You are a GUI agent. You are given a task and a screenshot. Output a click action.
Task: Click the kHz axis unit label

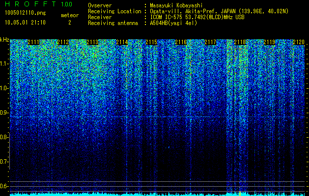click(x=5, y=40)
